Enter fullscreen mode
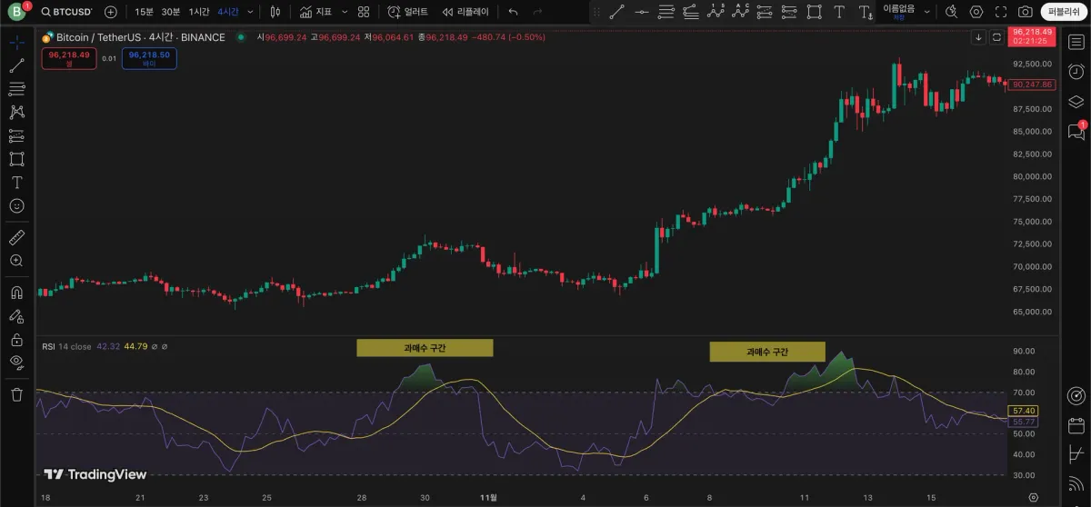The width and height of the screenshot is (1091, 507). [1001, 13]
